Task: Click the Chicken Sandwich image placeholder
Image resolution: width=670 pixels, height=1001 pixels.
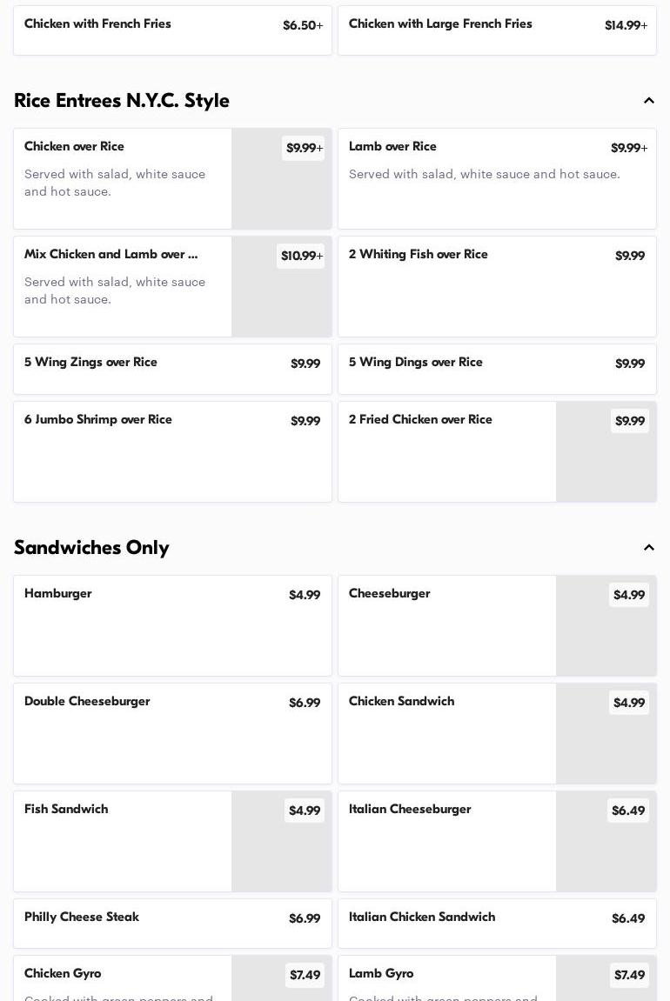Action: (606, 745)
